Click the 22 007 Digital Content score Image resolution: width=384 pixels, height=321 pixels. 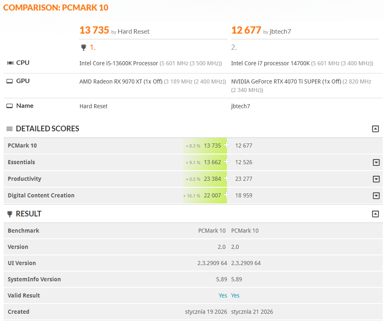(x=212, y=195)
